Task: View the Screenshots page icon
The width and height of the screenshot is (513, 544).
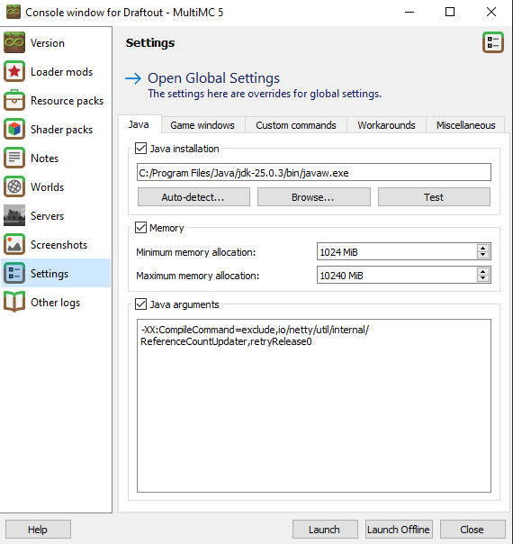Action: [14, 244]
